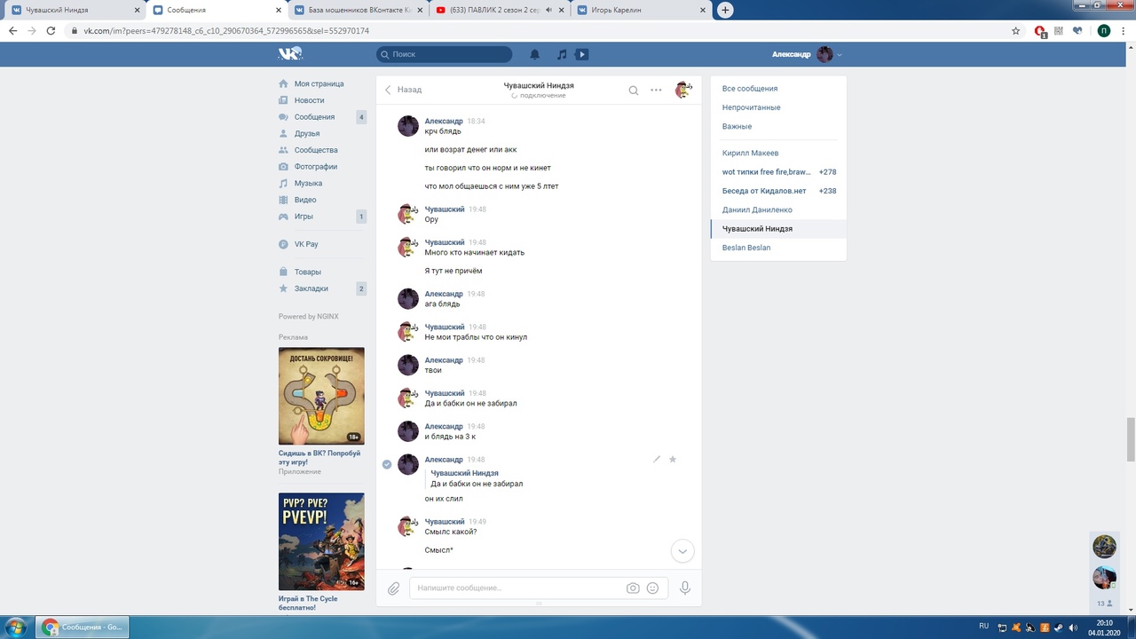Go back using the Назад link
The image size is (1136, 639).
403,90
